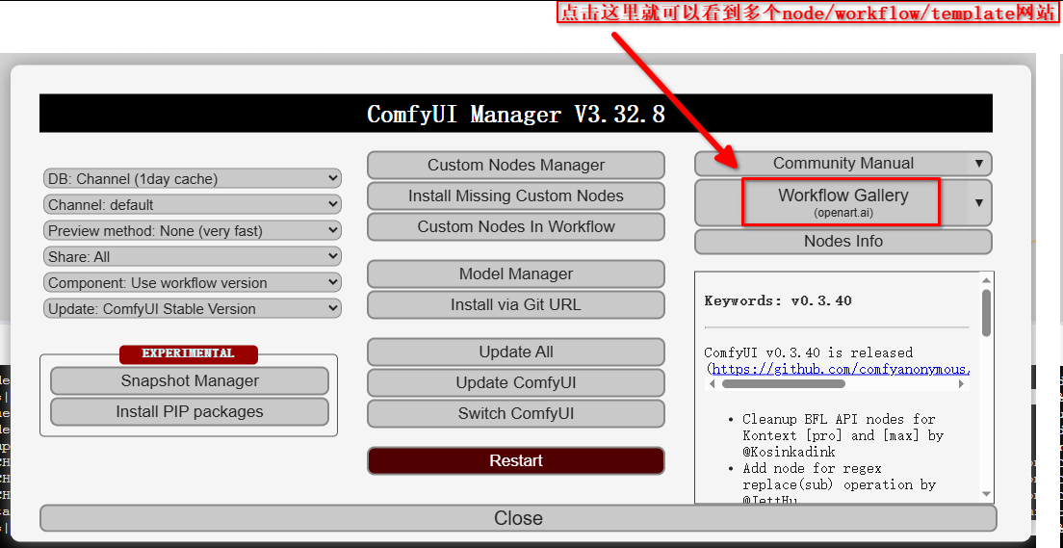Click Switch ComfyUI button

(x=515, y=413)
